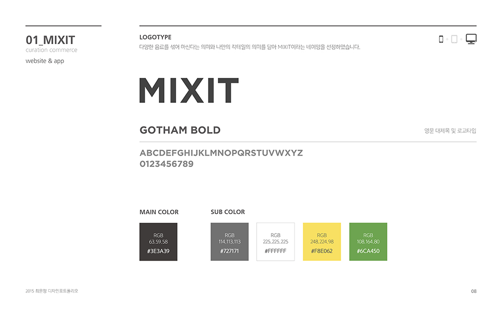Screen dimensions: 502x314
Task: Choose the white #FFFFFF color swatch
Action: pos(276,242)
